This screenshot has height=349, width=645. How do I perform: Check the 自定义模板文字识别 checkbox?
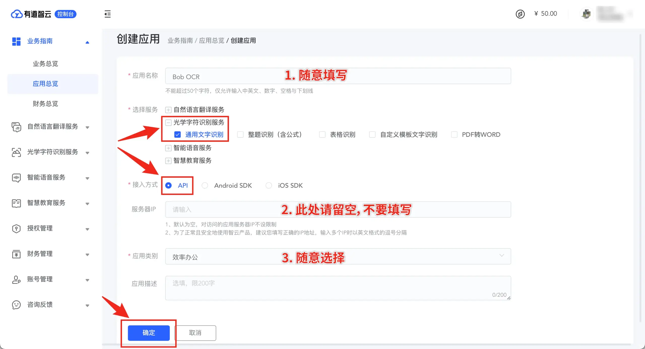pyautogui.click(x=372, y=135)
